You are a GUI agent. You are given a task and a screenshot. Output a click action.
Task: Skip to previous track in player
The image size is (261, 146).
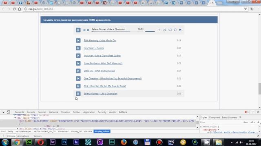(x=84, y=30)
